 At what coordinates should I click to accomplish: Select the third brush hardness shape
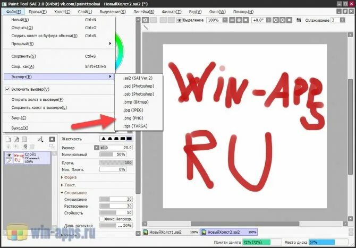[x=116, y=139]
